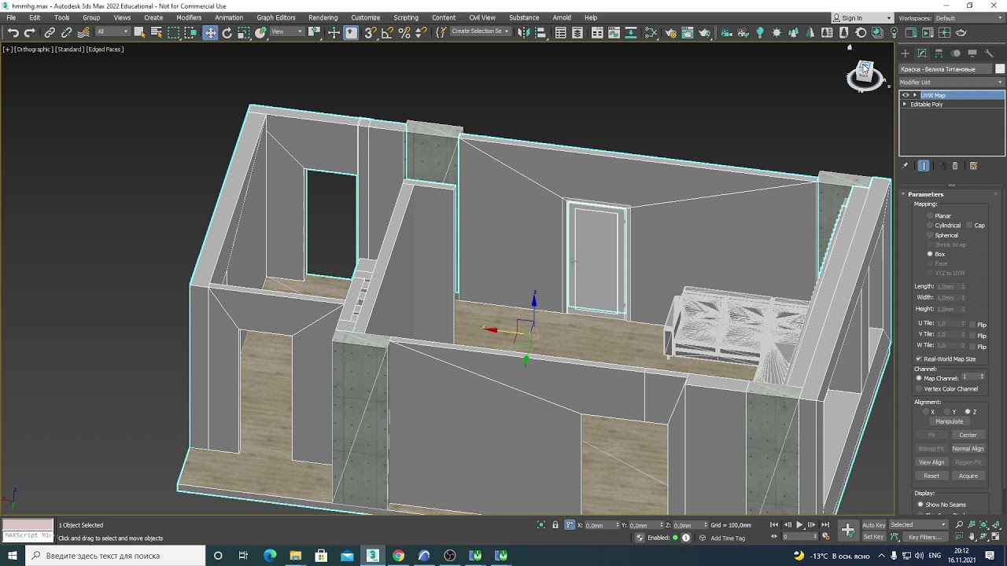The height and width of the screenshot is (566, 1007).
Task: Click the Align tool icon
Action: [540, 32]
